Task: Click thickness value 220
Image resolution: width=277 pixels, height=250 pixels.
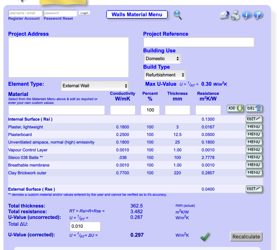Action: click(x=177, y=173)
